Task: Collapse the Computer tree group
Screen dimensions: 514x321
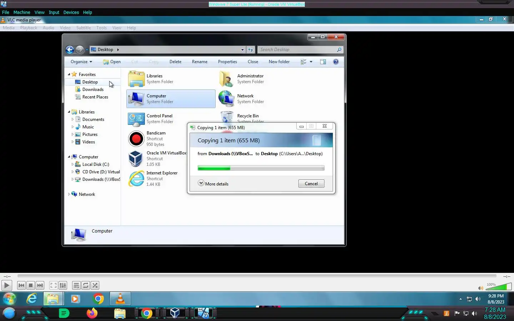Action: point(69,157)
